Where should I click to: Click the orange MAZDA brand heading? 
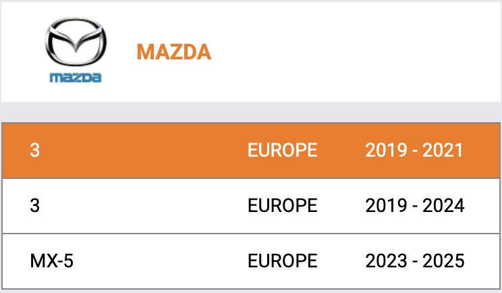click(x=173, y=52)
